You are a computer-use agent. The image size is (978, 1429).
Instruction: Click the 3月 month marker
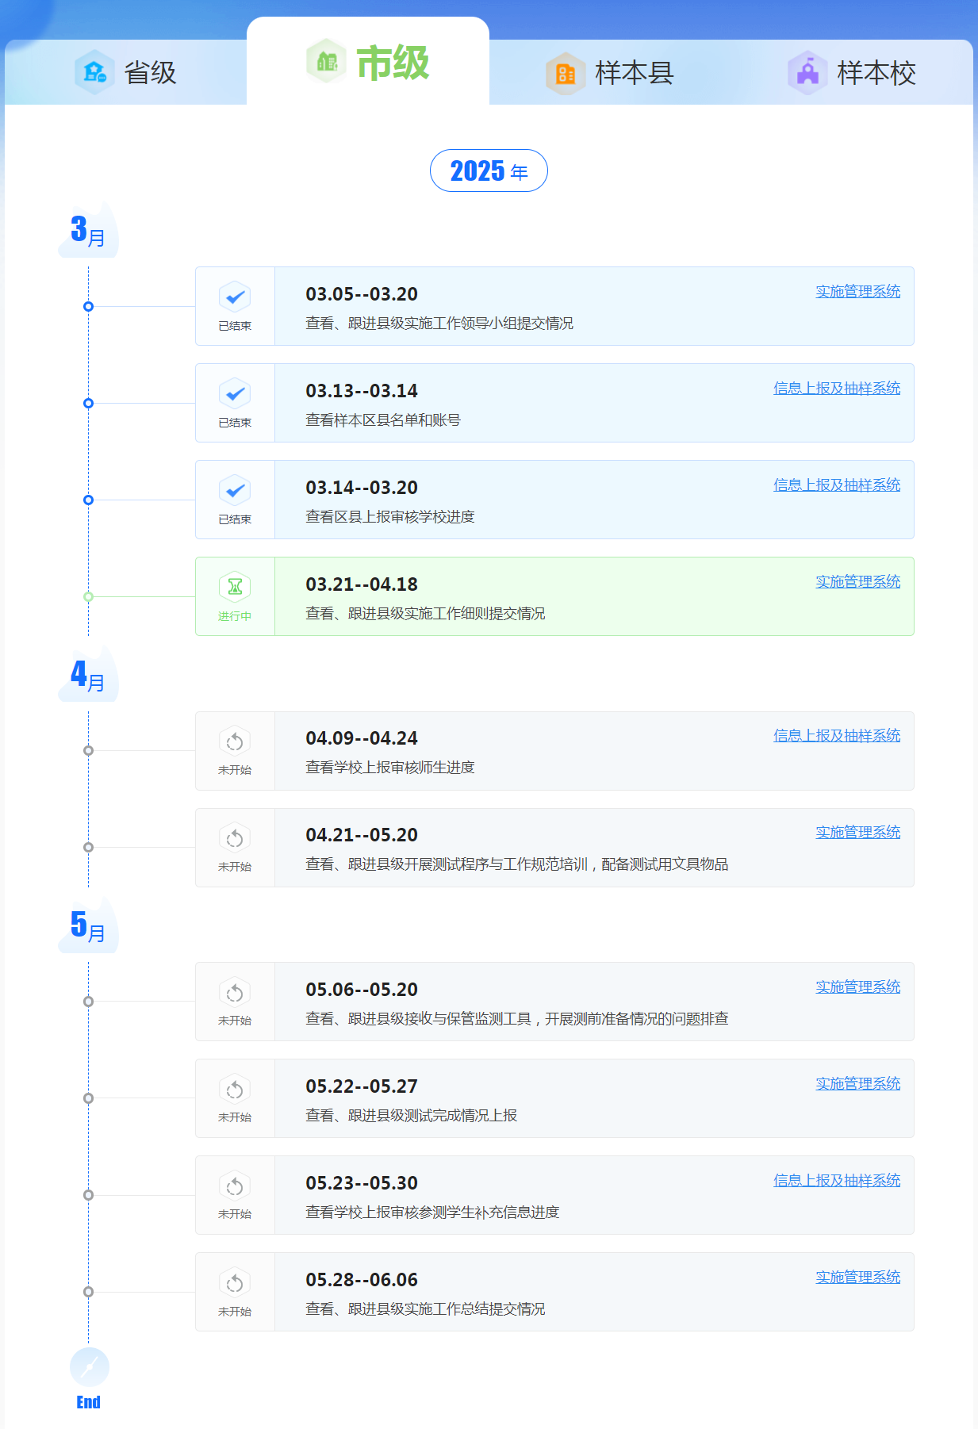[x=88, y=231]
